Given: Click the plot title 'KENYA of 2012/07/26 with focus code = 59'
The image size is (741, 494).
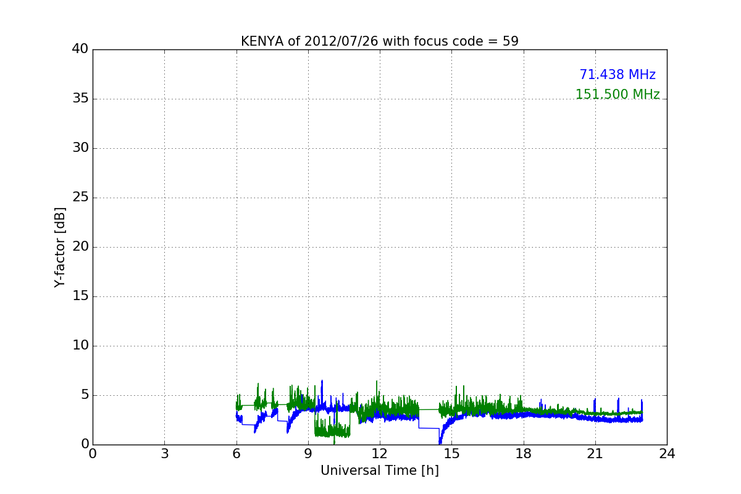Looking at the screenshot, I should click(380, 41).
